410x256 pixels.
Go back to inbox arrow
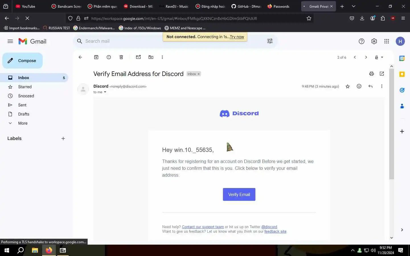[80, 57]
